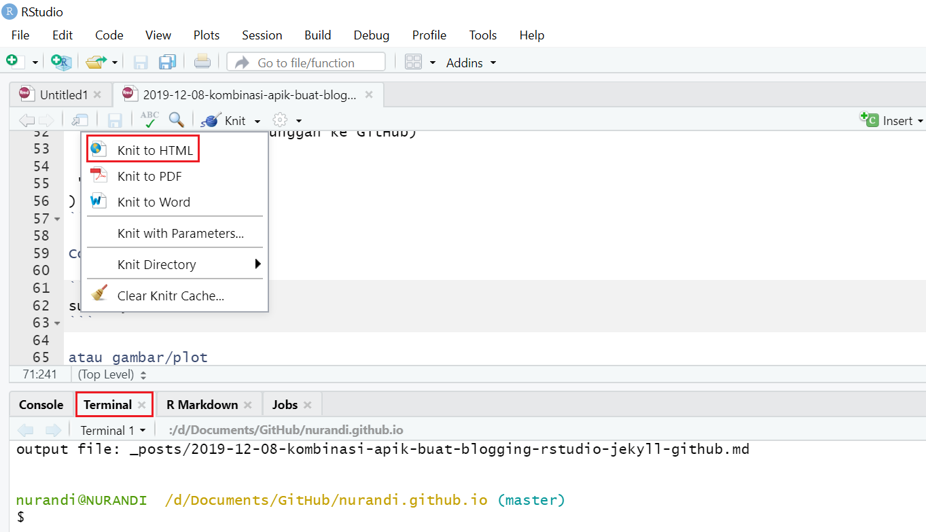Choose Knit with Parameters...
This screenshot has height=532, width=926.
pyautogui.click(x=181, y=233)
